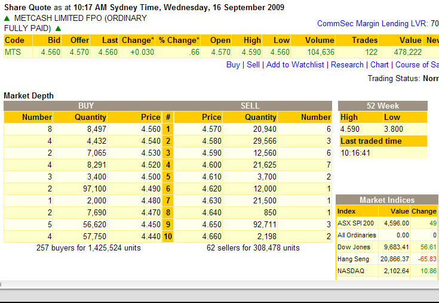Open Course of Sales link

click(417, 65)
